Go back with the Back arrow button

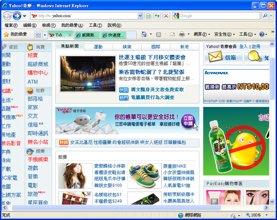click(x=7, y=16)
